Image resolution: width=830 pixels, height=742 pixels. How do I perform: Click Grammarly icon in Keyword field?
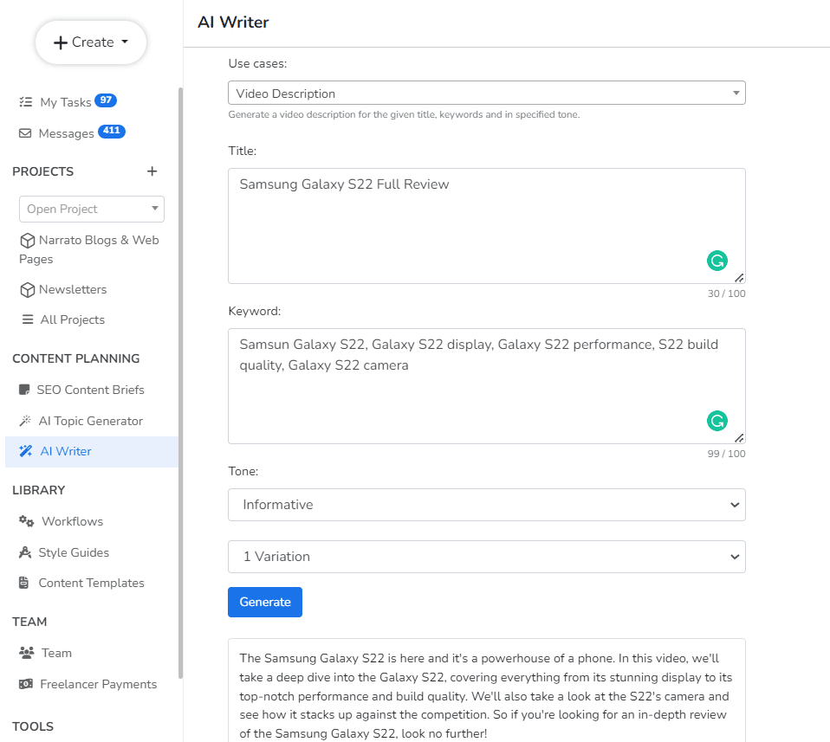717,421
